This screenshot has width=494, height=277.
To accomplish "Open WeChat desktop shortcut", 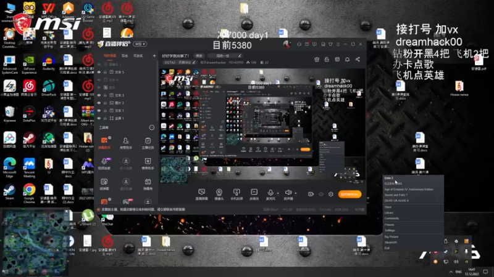I will (107, 219).
